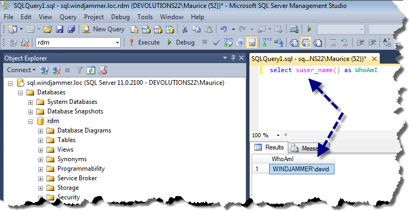Screen dimensions: 409x211
Task: Click the Undo arrow icon
Action: (224, 29)
